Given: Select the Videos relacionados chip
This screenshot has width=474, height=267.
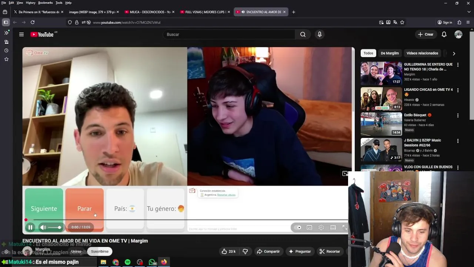Looking at the screenshot, I should [x=422, y=53].
